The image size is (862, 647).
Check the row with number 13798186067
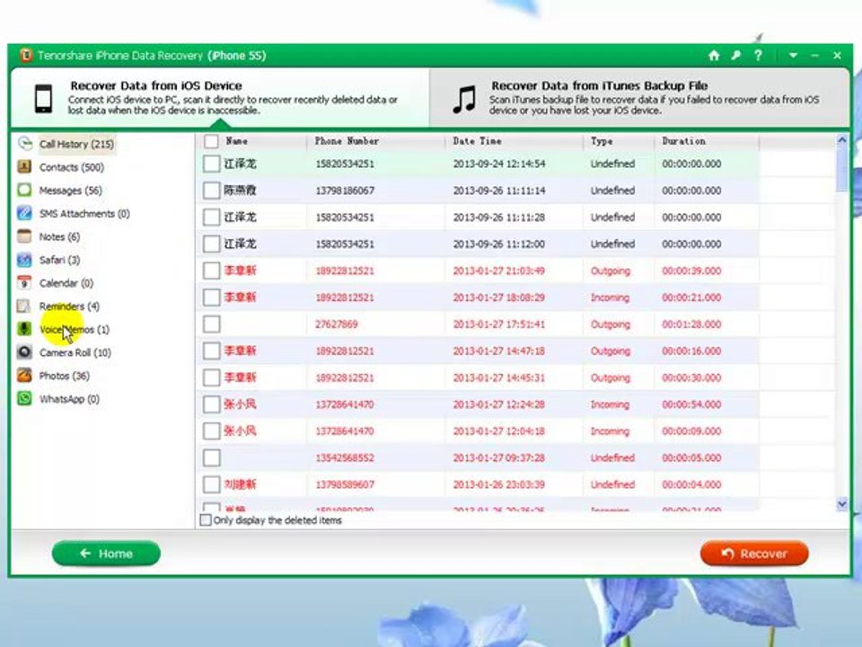pyautogui.click(x=212, y=191)
